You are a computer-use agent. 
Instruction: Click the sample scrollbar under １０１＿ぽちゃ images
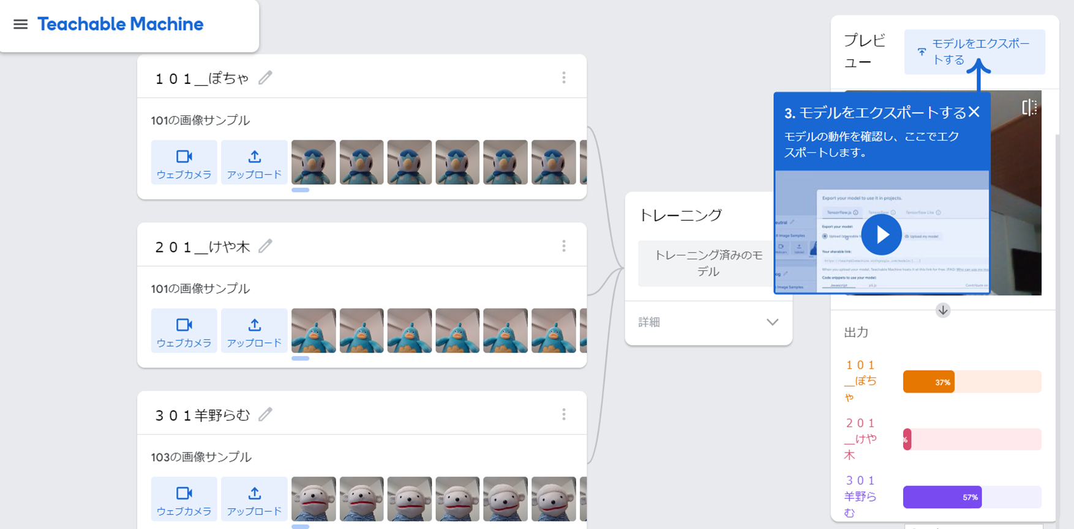tap(300, 190)
